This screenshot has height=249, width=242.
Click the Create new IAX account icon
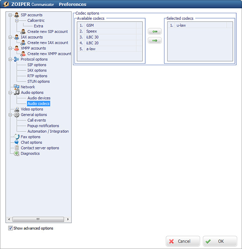click(23, 43)
